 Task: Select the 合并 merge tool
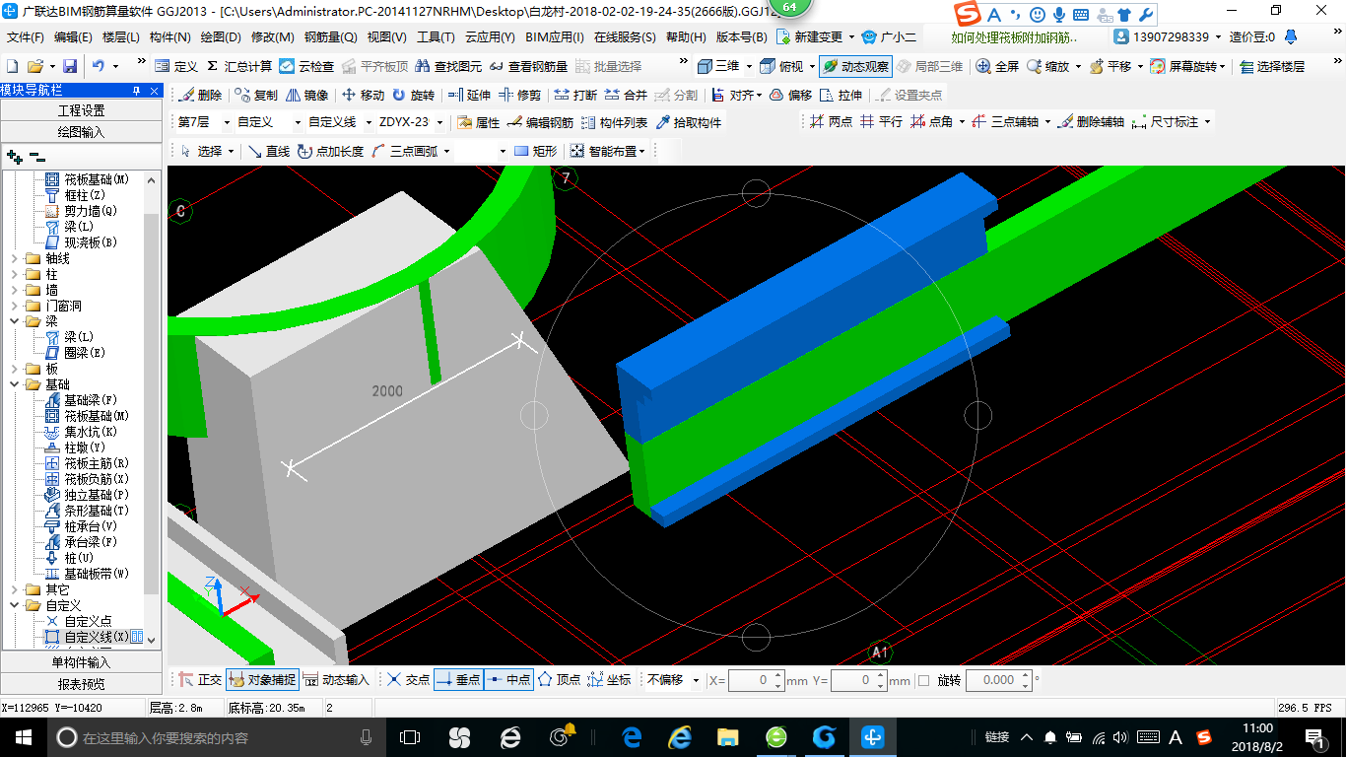tap(626, 95)
